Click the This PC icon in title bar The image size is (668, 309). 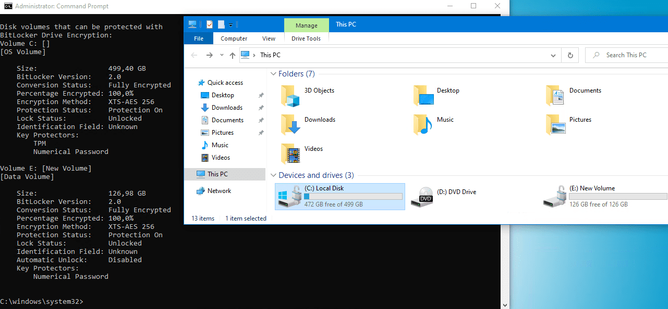192,24
